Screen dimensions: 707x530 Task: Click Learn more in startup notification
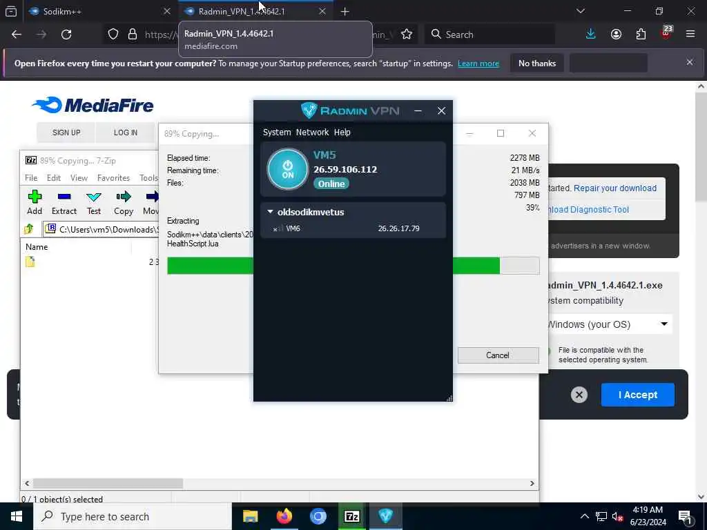pos(478,63)
